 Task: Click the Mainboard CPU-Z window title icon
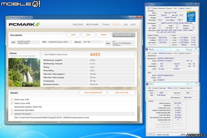(x=147, y=49)
